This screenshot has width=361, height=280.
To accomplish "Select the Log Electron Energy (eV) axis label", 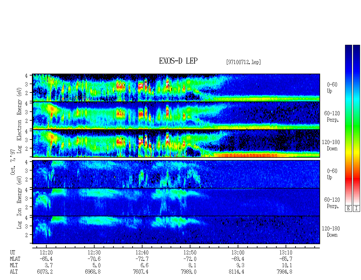I will tap(19, 120).
